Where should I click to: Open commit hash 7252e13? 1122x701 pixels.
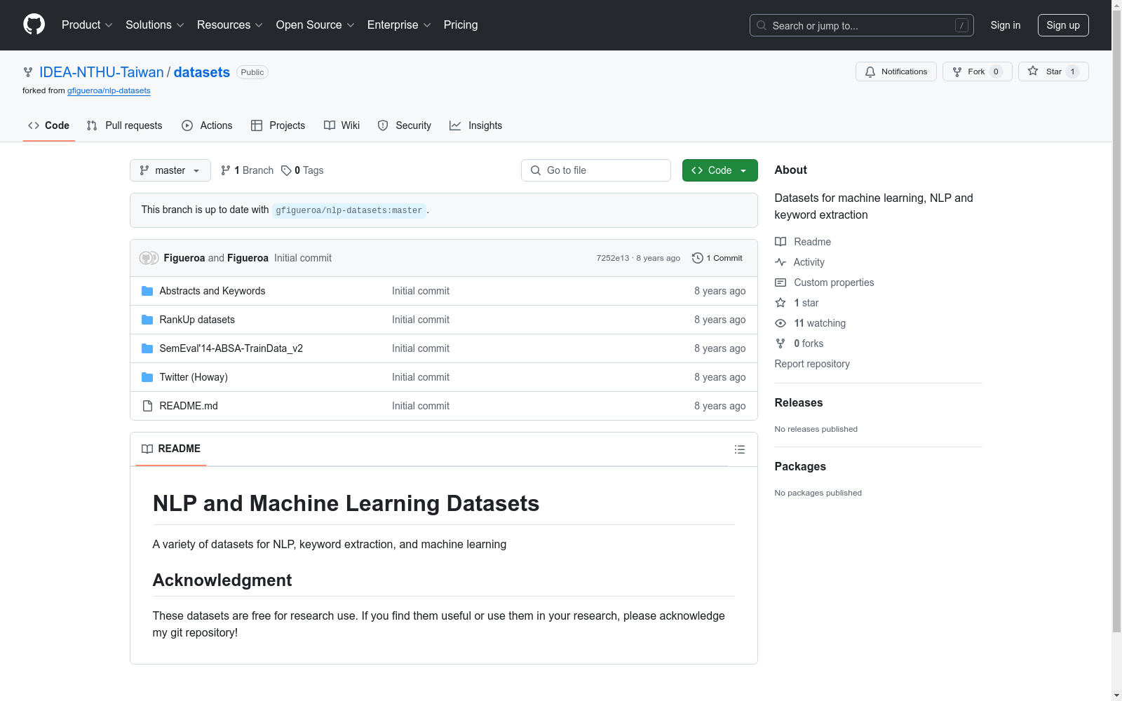(x=613, y=258)
